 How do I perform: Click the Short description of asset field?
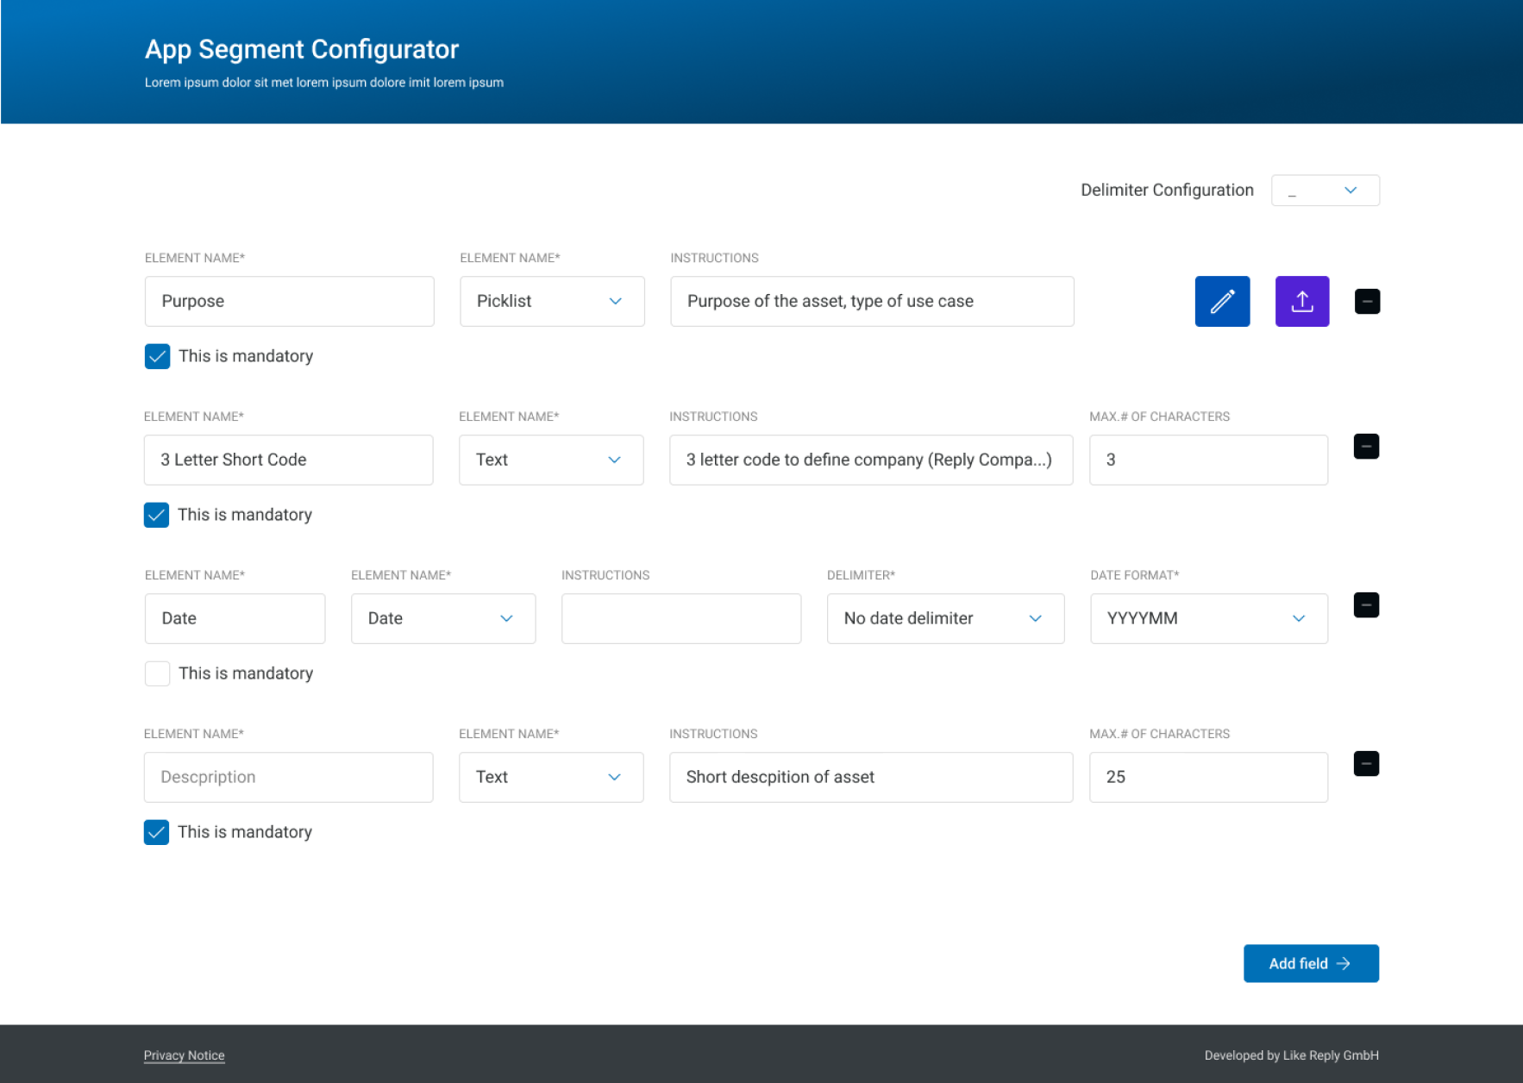pos(871,777)
